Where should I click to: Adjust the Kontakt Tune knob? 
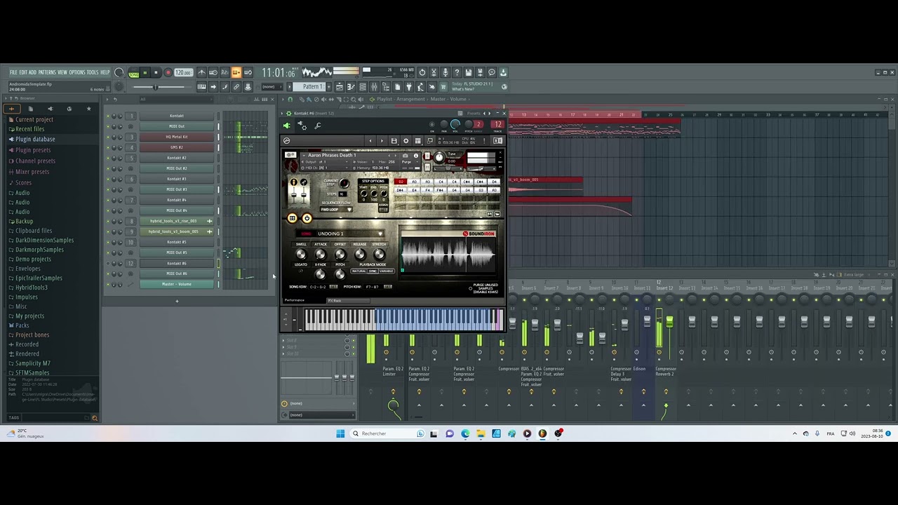[x=439, y=157]
